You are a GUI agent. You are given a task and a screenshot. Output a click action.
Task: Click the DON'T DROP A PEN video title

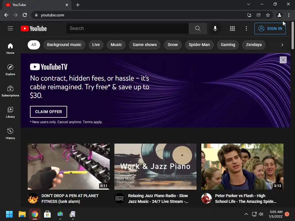[70, 199]
